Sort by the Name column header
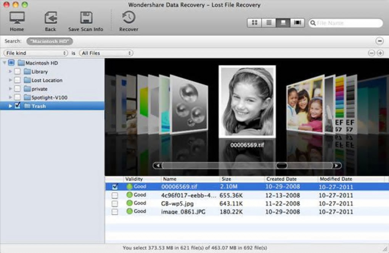The image size is (389, 253). point(190,179)
